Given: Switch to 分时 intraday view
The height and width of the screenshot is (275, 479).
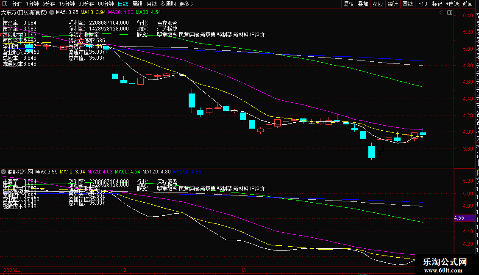Looking at the screenshot, I should [17, 4].
